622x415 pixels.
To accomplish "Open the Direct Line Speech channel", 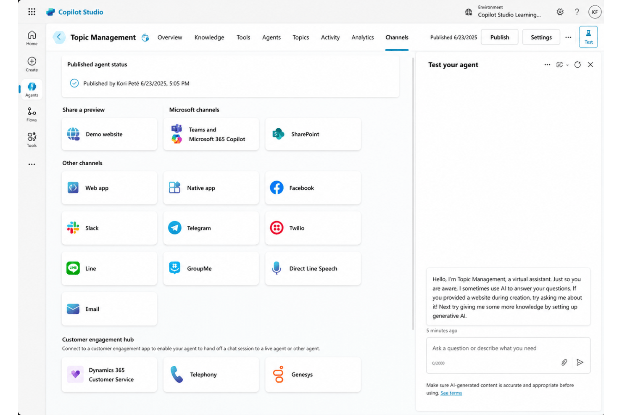I will [x=313, y=268].
